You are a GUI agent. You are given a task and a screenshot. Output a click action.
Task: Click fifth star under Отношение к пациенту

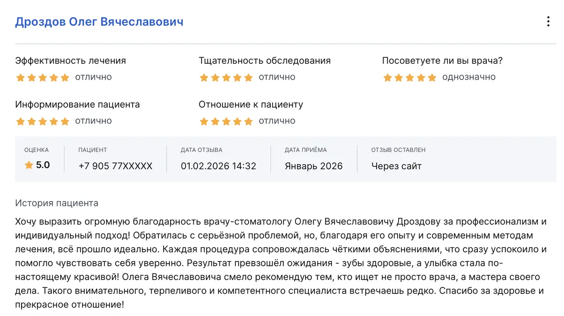[x=249, y=121]
